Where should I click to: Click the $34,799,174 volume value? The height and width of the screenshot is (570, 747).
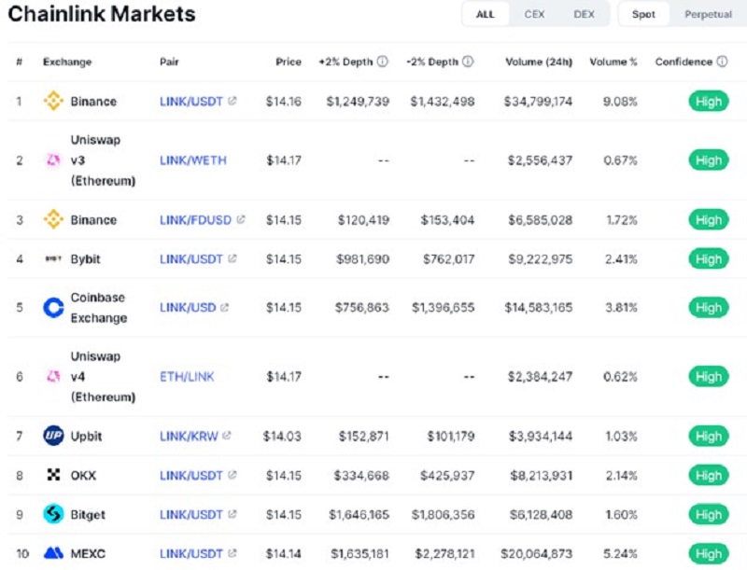coord(539,102)
